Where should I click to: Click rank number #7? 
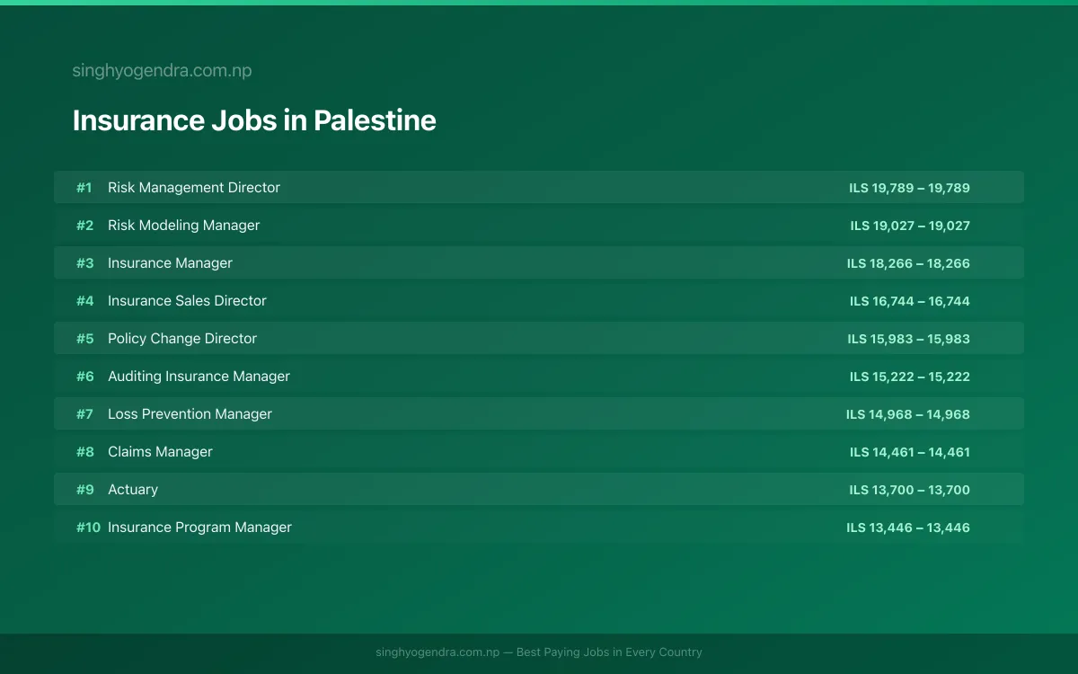coord(84,414)
